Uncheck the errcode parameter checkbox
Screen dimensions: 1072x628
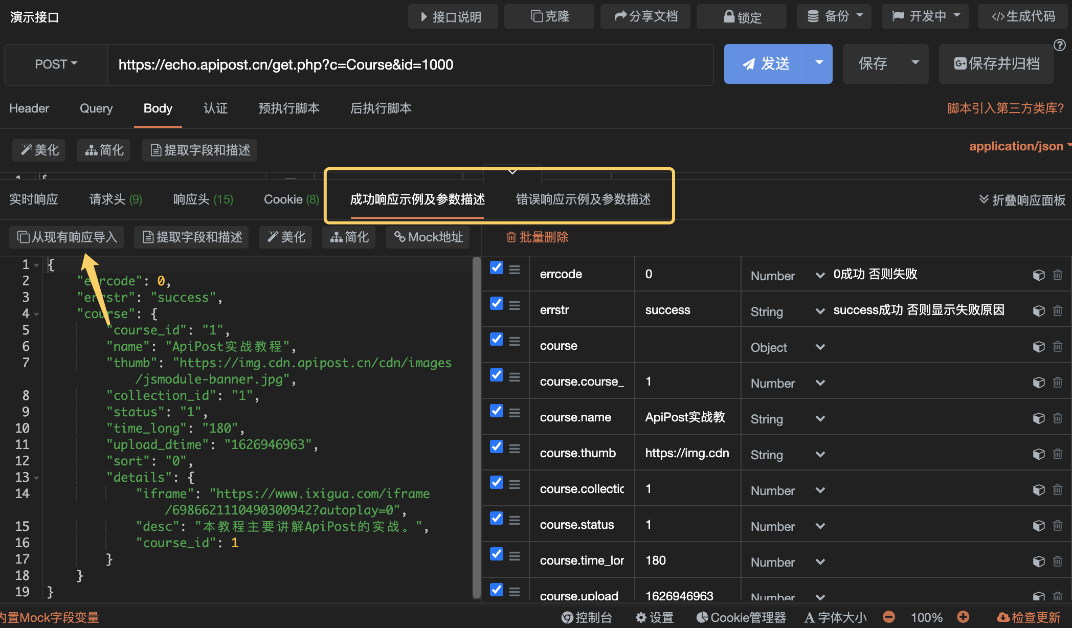tap(497, 267)
